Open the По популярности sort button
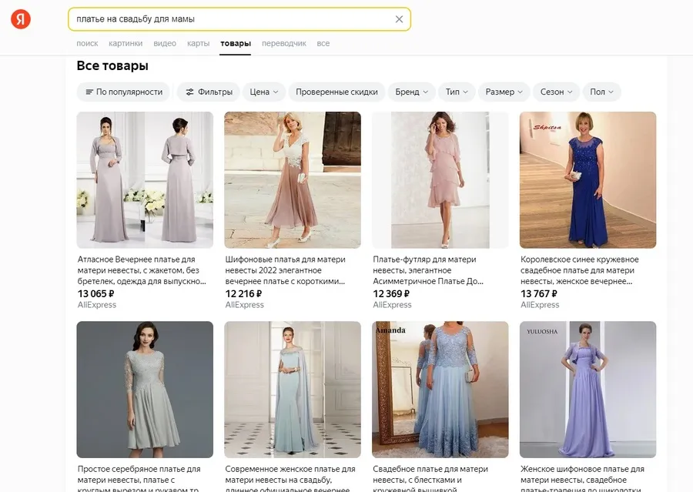 click(124, 92)
